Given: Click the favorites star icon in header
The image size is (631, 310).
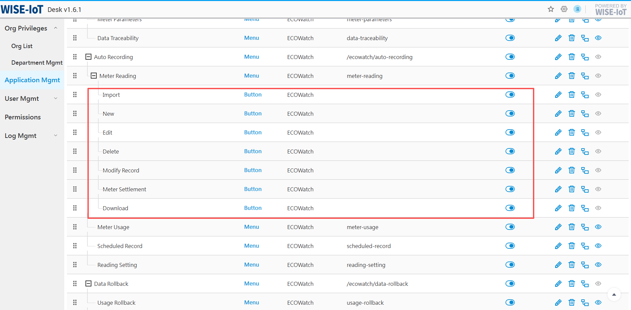Looking at the screenshot, I should 551,9.
